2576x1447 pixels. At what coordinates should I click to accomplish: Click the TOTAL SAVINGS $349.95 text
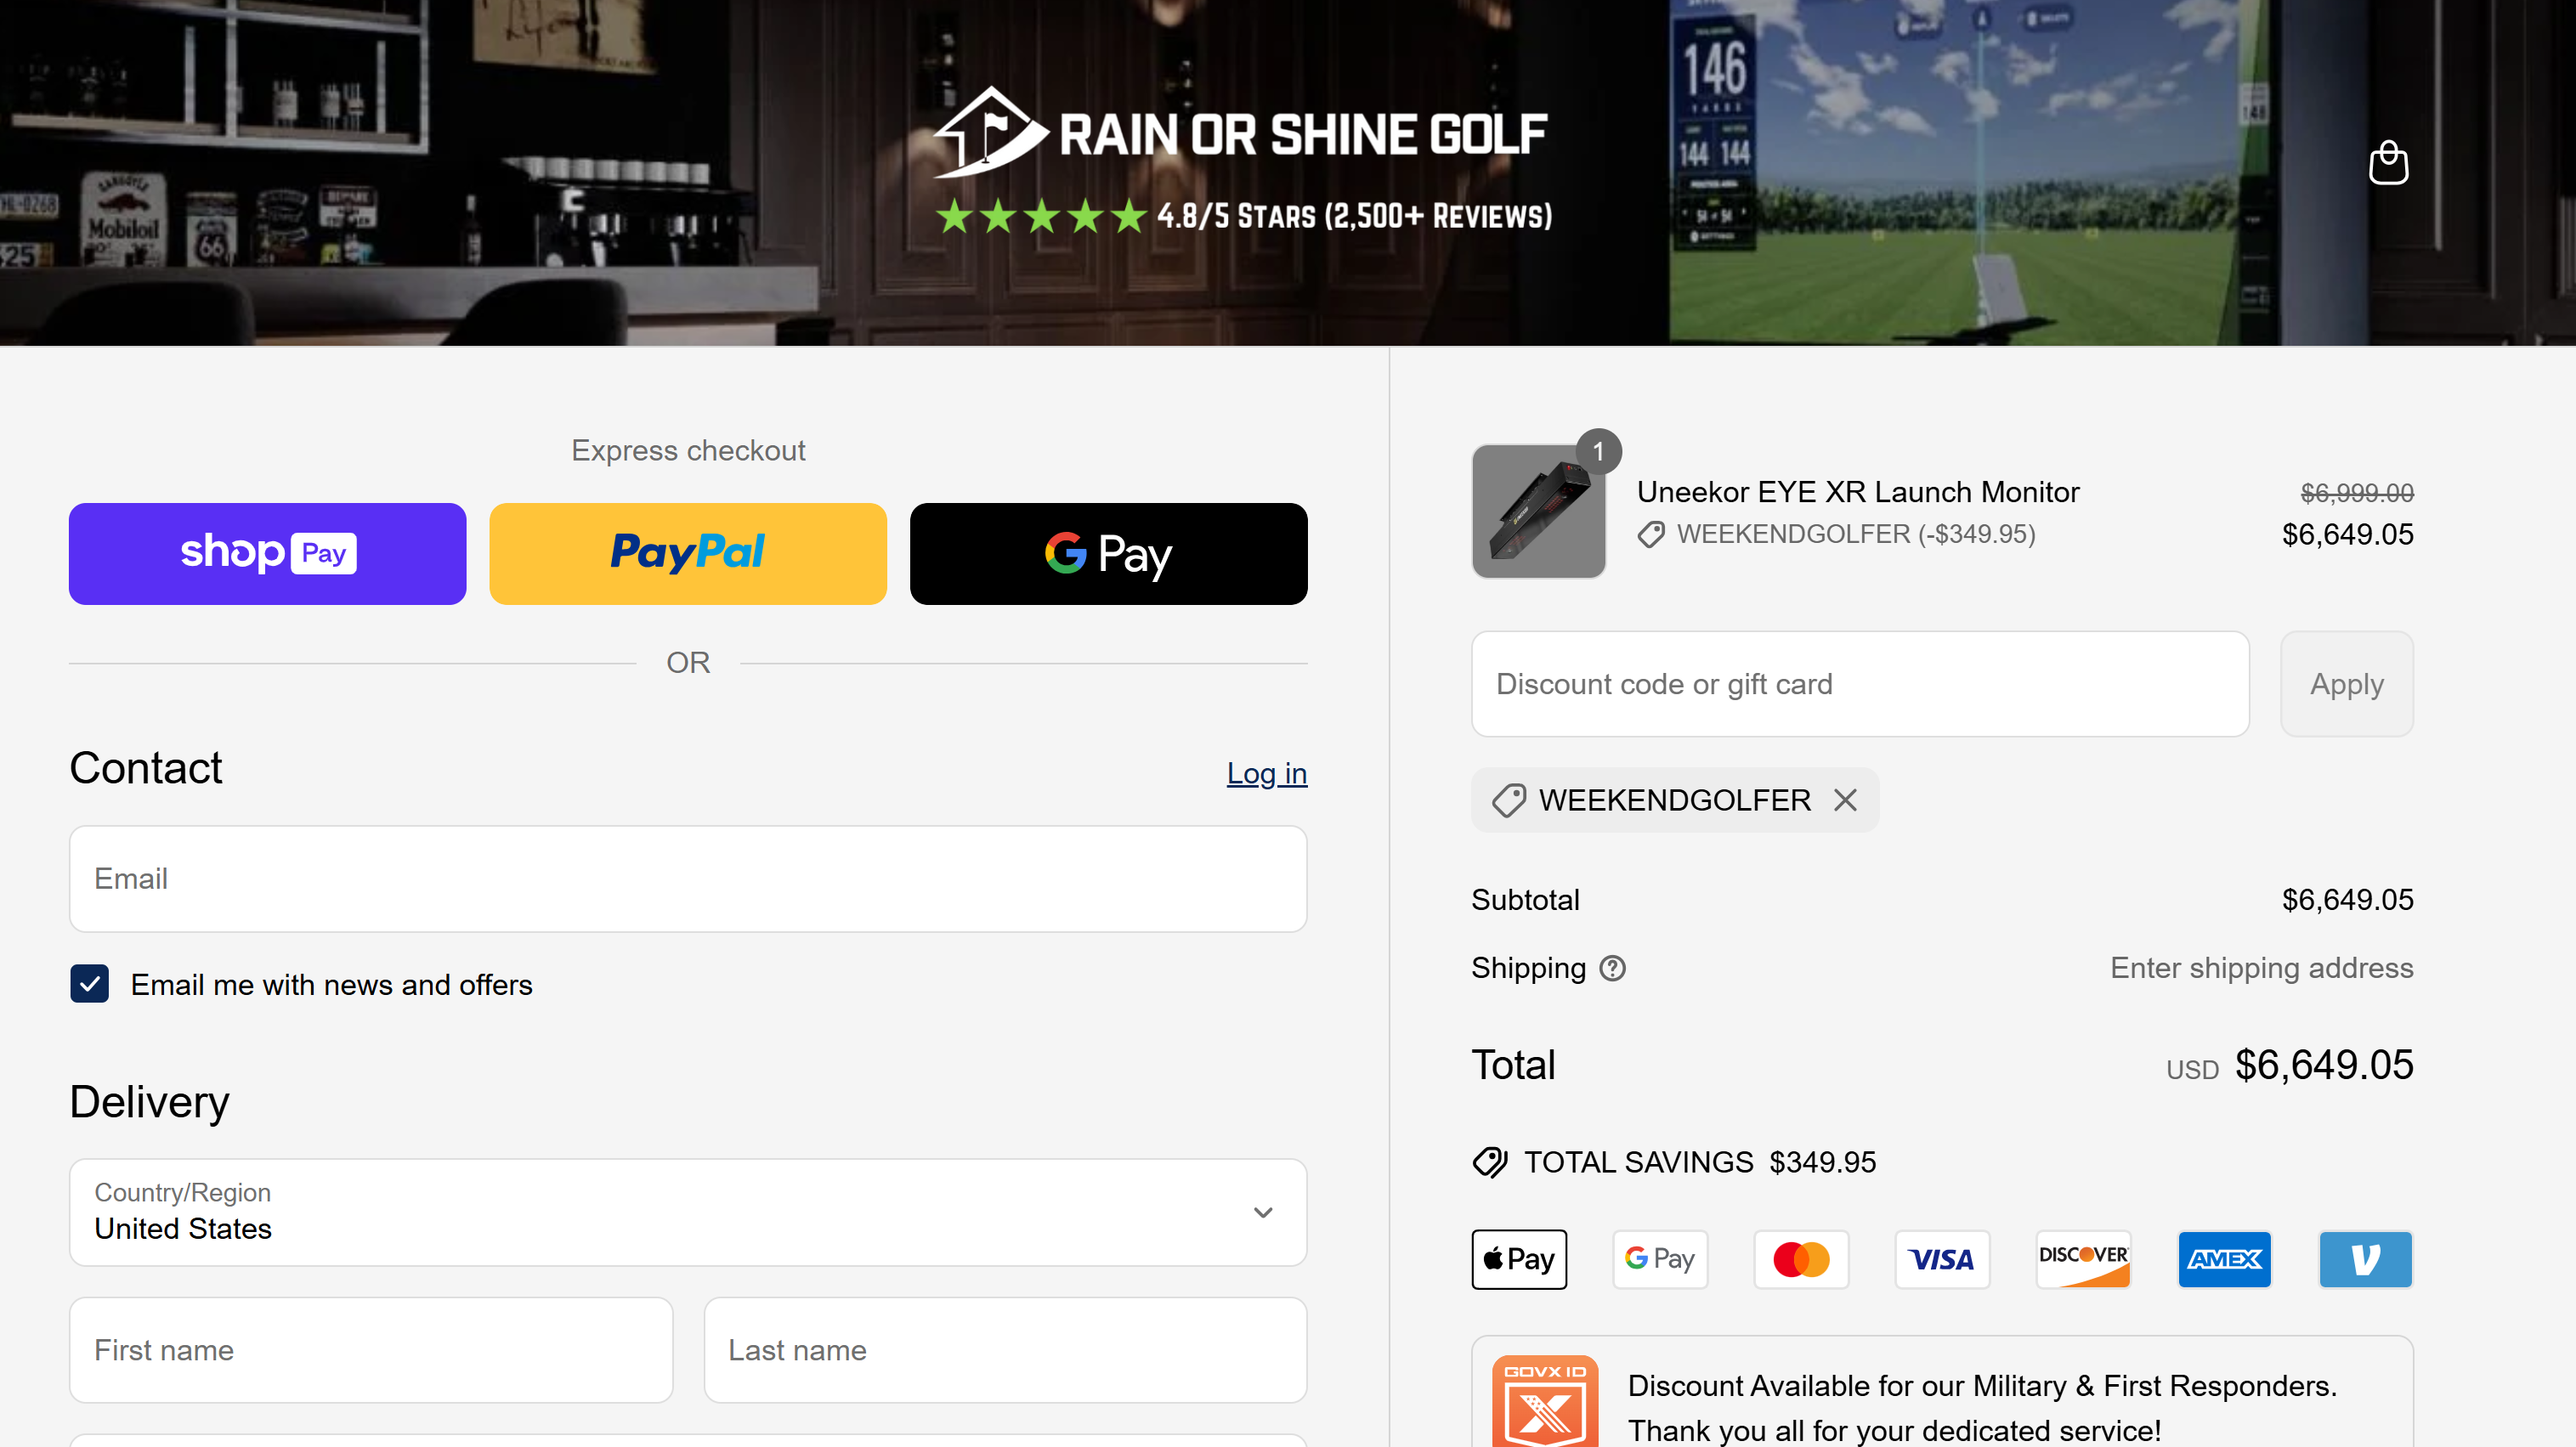[1699, 1162]
